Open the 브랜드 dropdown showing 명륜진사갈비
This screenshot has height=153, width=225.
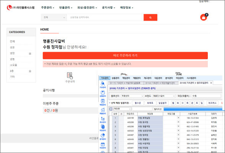click(164, 96)
